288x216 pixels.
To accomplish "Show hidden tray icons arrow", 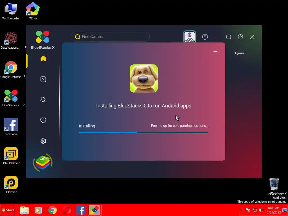I will pos(242,210).
